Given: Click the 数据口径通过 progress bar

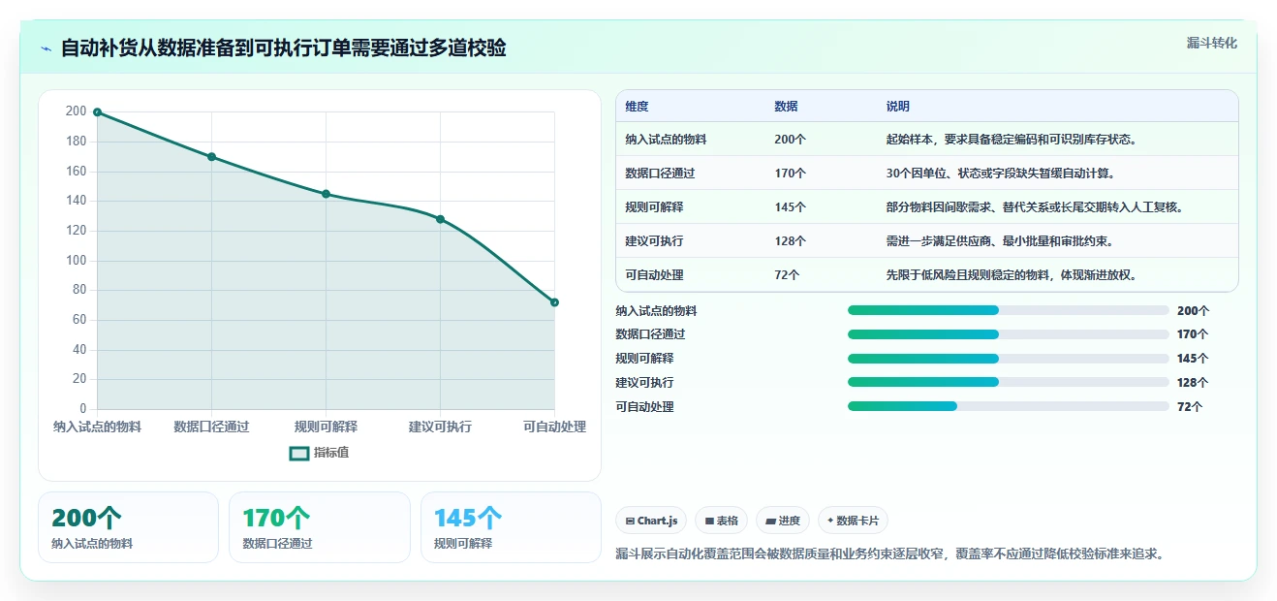Looking at the screenshot, I should tap(1008, 334).
